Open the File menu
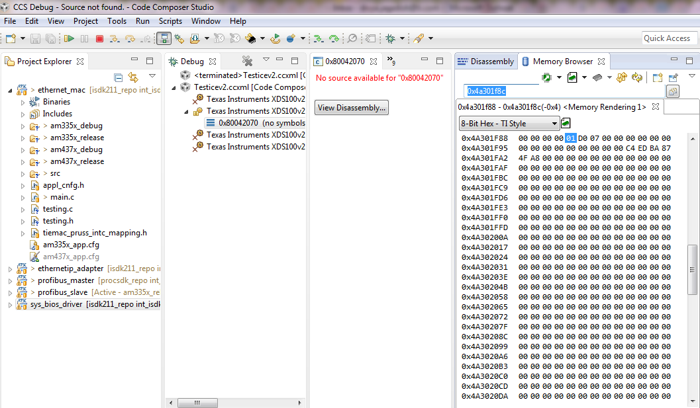700x408 pixels. click(x=10, y=21)
